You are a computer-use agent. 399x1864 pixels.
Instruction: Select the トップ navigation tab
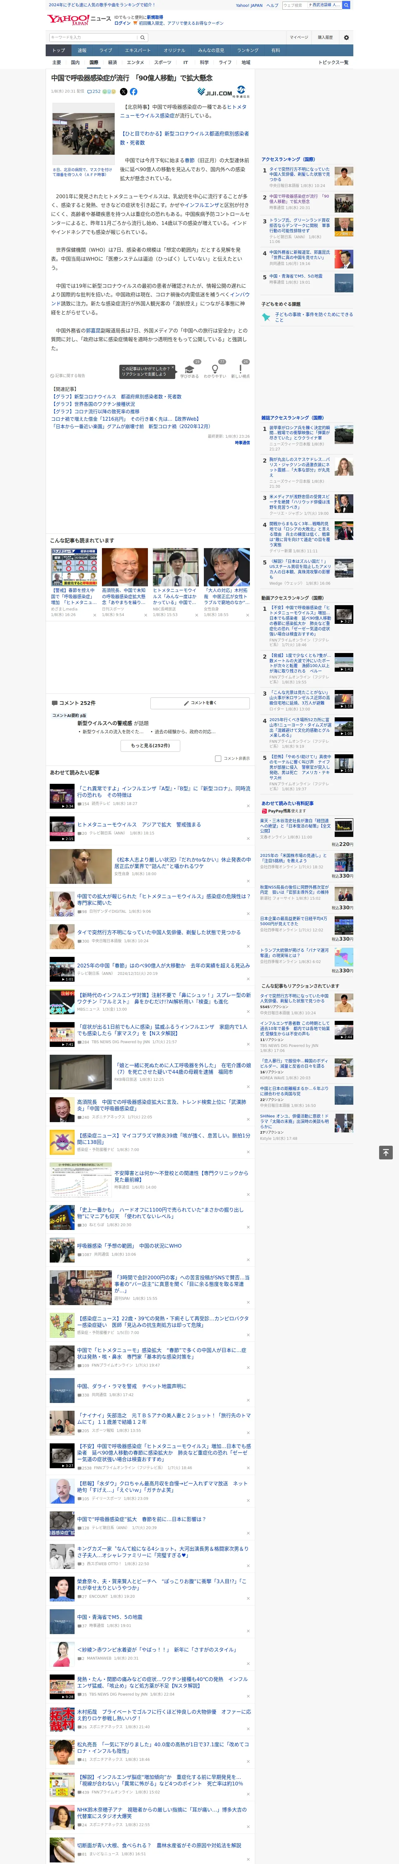point(59,51)
